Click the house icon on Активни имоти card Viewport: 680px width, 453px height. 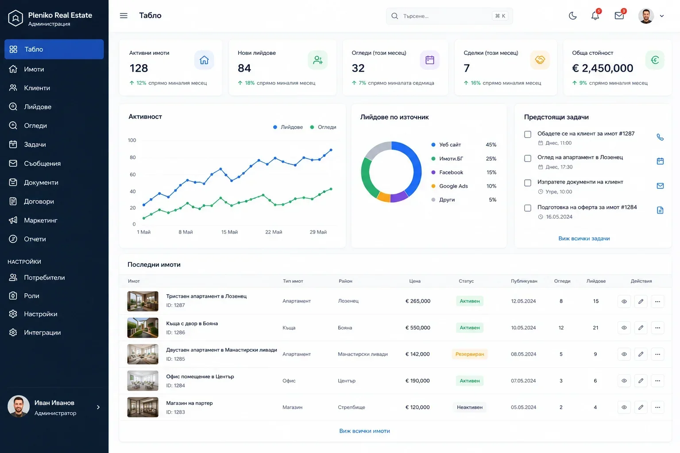point(204,60)
